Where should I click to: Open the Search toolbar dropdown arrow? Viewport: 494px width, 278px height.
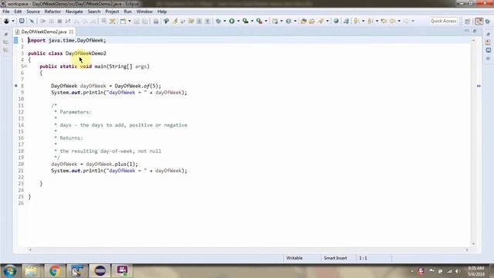[327, 21]
